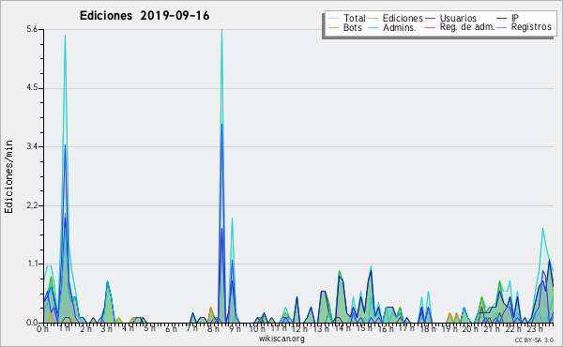Click the CC BY-SA 3.0 license text
563x347 pixels.
point(534,339)
